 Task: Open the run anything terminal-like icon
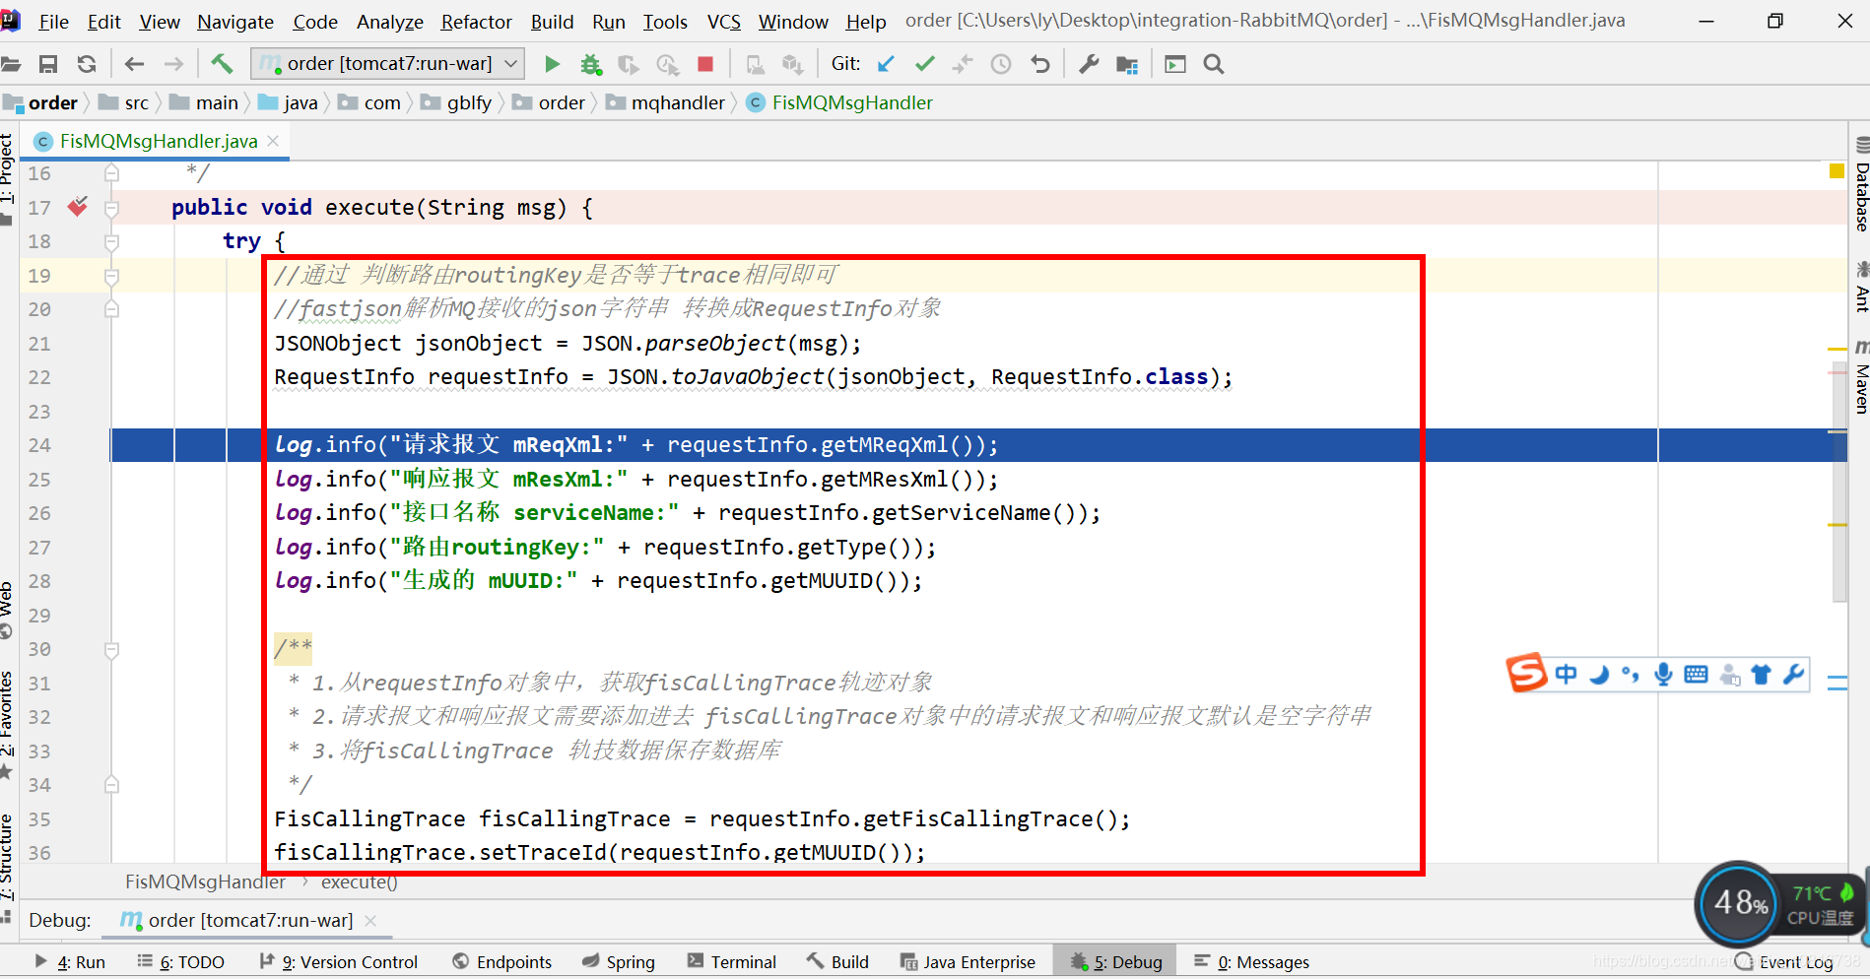[1175, 64]
